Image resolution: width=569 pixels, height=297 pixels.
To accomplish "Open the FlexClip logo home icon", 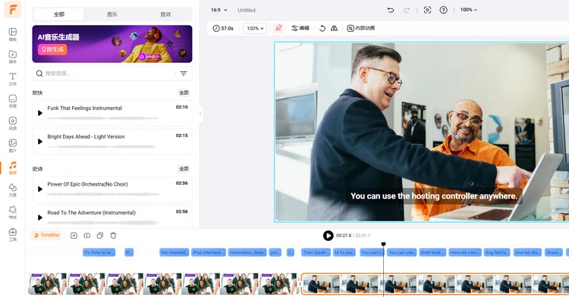I will tap(12, 9).
